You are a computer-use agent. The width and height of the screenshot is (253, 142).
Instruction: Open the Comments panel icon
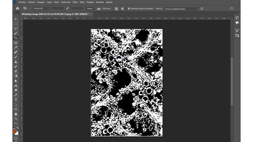click(x=237, y=23)
